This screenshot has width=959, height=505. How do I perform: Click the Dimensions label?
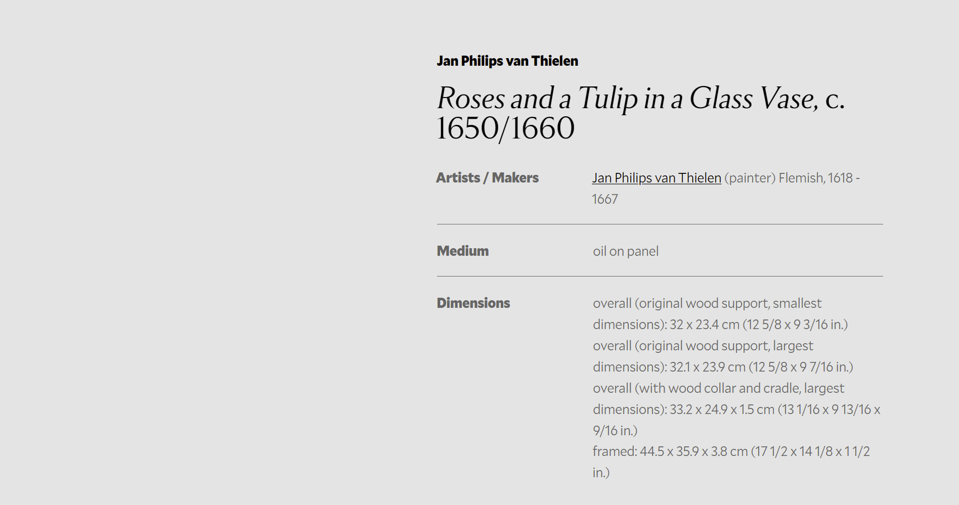[473, 303]
